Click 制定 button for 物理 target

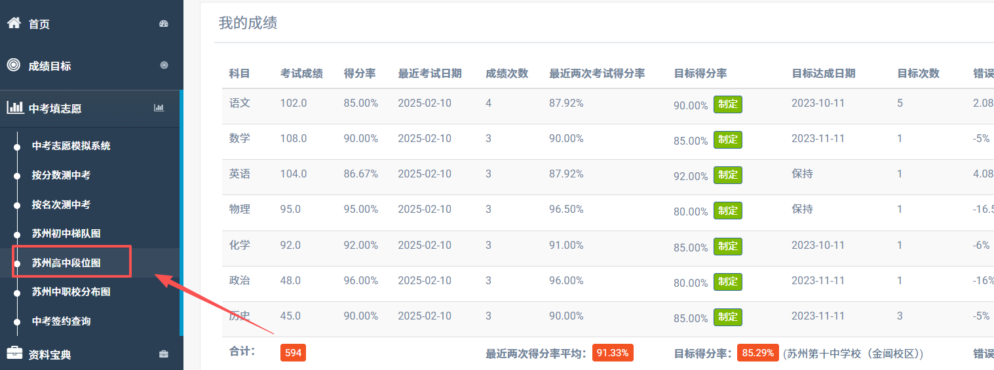(727, 211)
